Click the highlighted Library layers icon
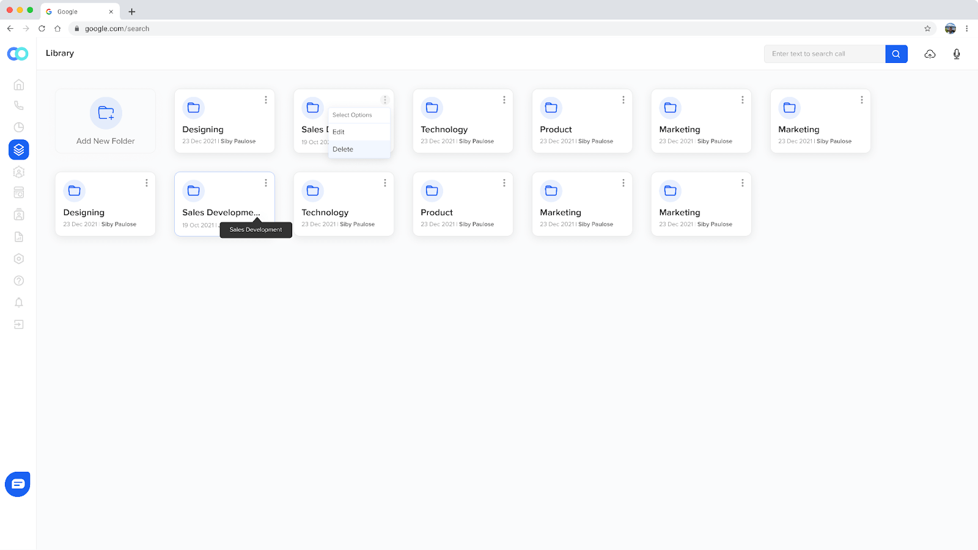978x550 pixels. [x=18, y=149]
